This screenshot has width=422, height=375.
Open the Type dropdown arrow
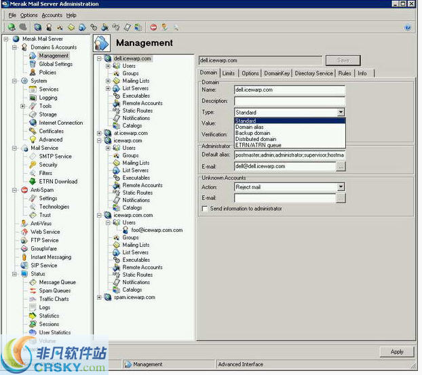click(x=341, y=112)
